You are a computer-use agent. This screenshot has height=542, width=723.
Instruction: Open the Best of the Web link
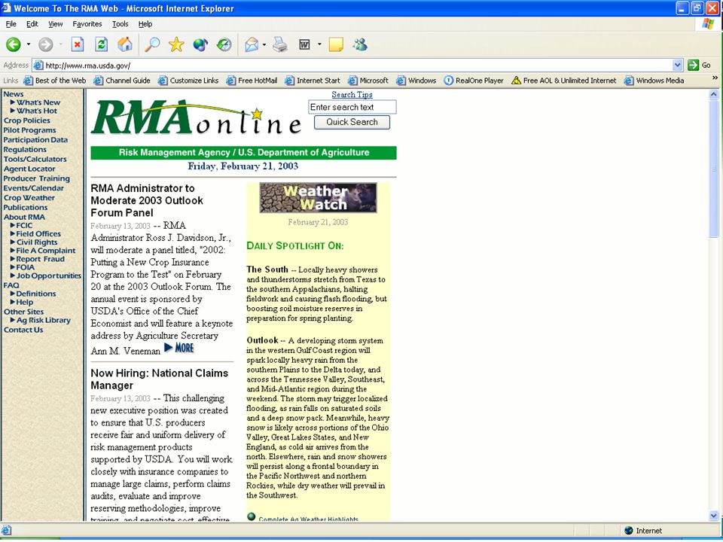[55, 81]
